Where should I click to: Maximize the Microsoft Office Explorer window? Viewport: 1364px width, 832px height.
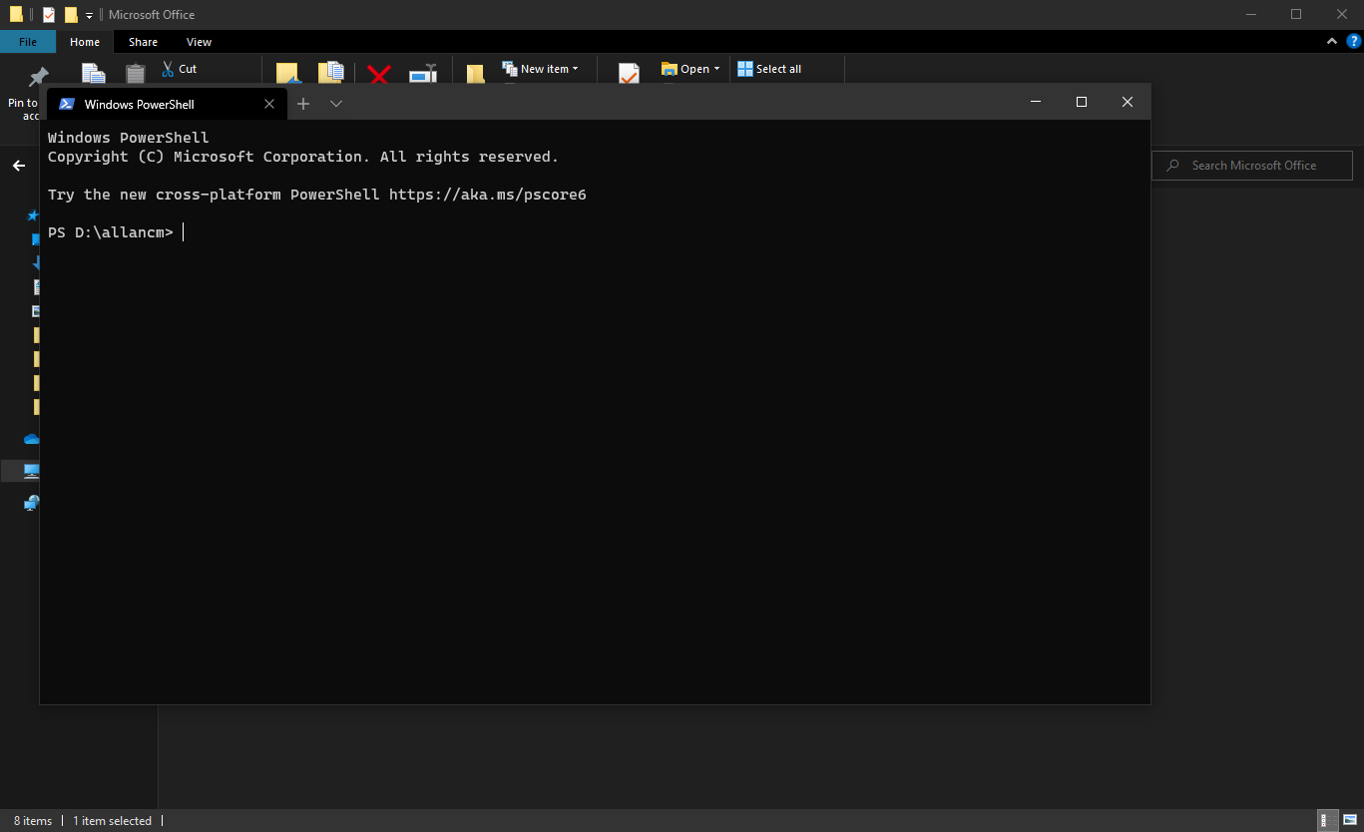point(1296,14)
